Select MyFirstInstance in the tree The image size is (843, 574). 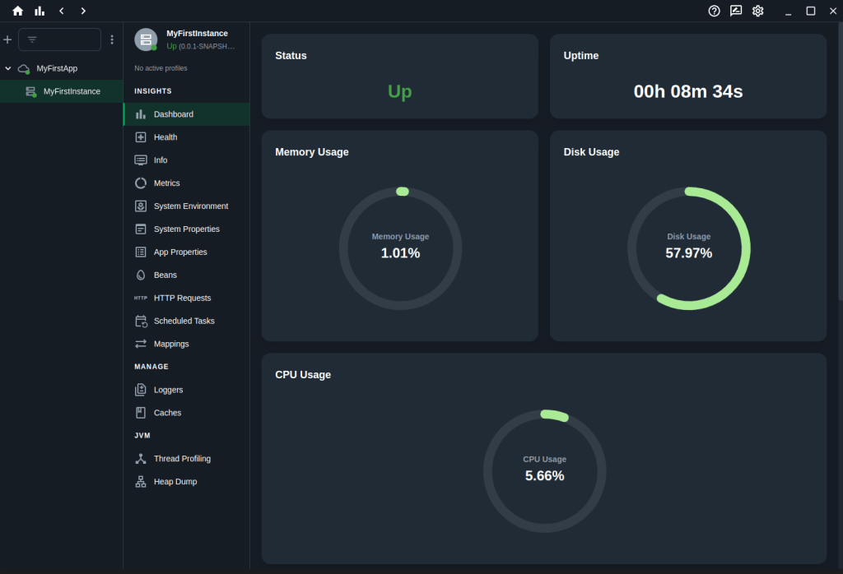(71, 91)
